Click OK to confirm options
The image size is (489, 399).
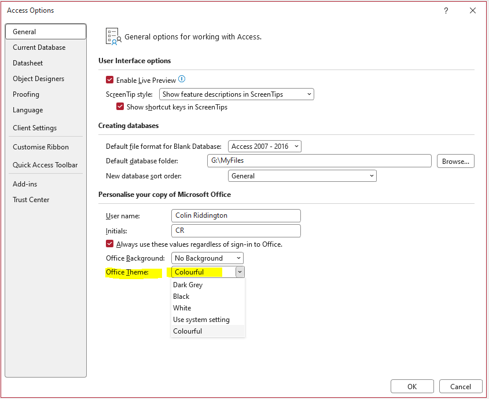412,386
